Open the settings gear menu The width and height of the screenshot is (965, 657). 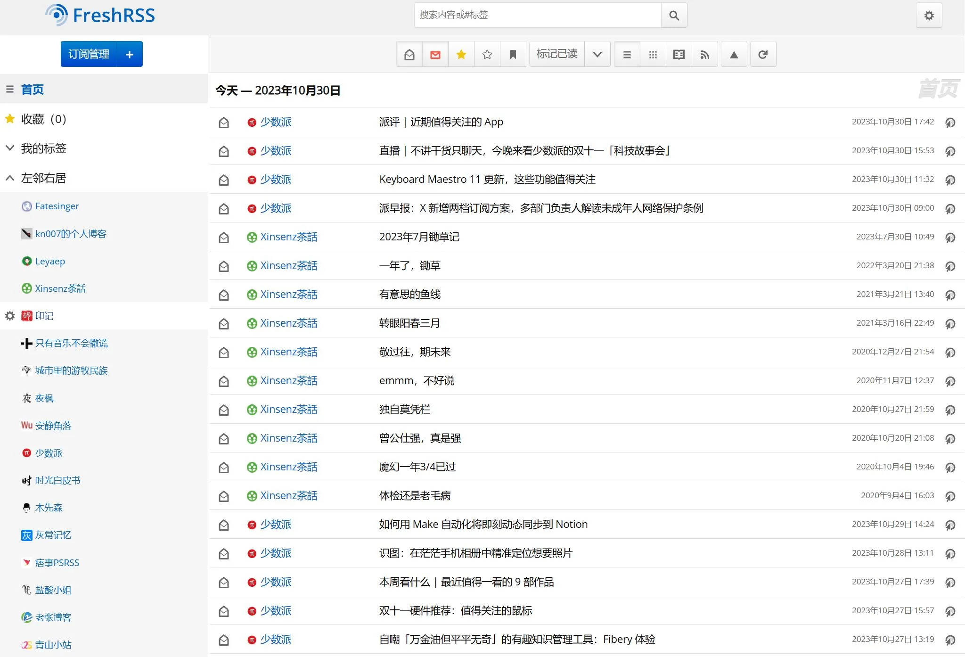(x=929, y=16)
